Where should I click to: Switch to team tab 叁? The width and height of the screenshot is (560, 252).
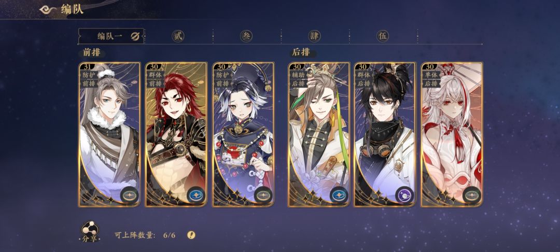pos(246,36)
